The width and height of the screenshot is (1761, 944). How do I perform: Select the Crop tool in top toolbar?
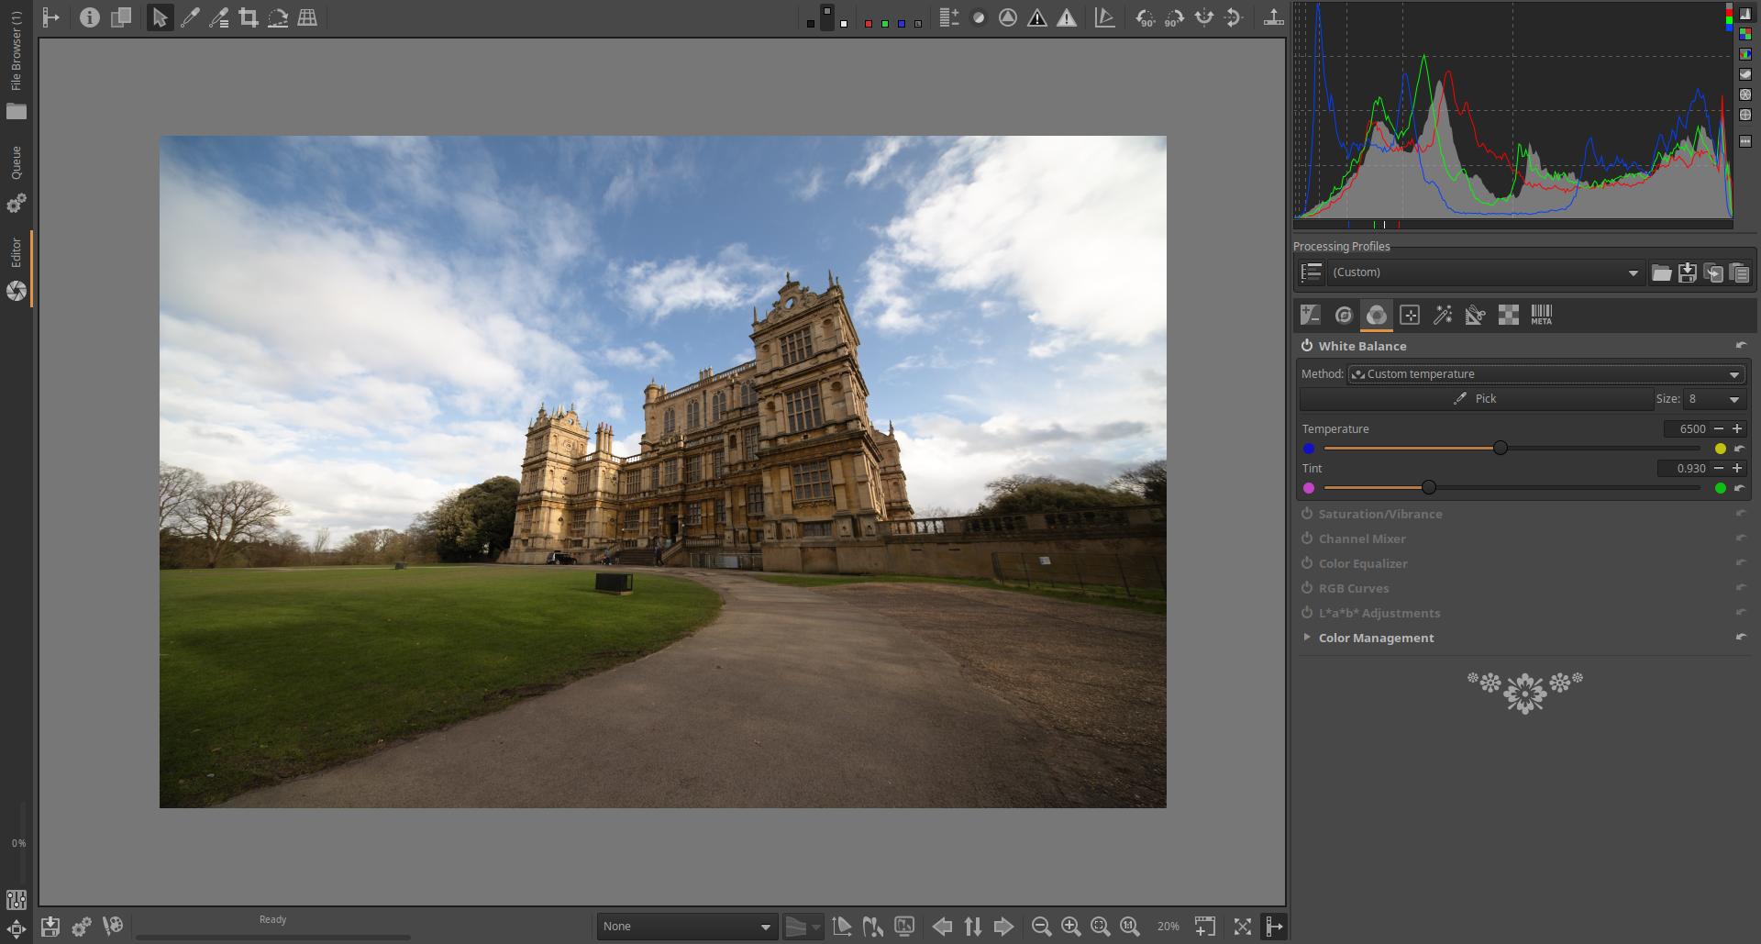pyautogui.click(x=248, y=17)
